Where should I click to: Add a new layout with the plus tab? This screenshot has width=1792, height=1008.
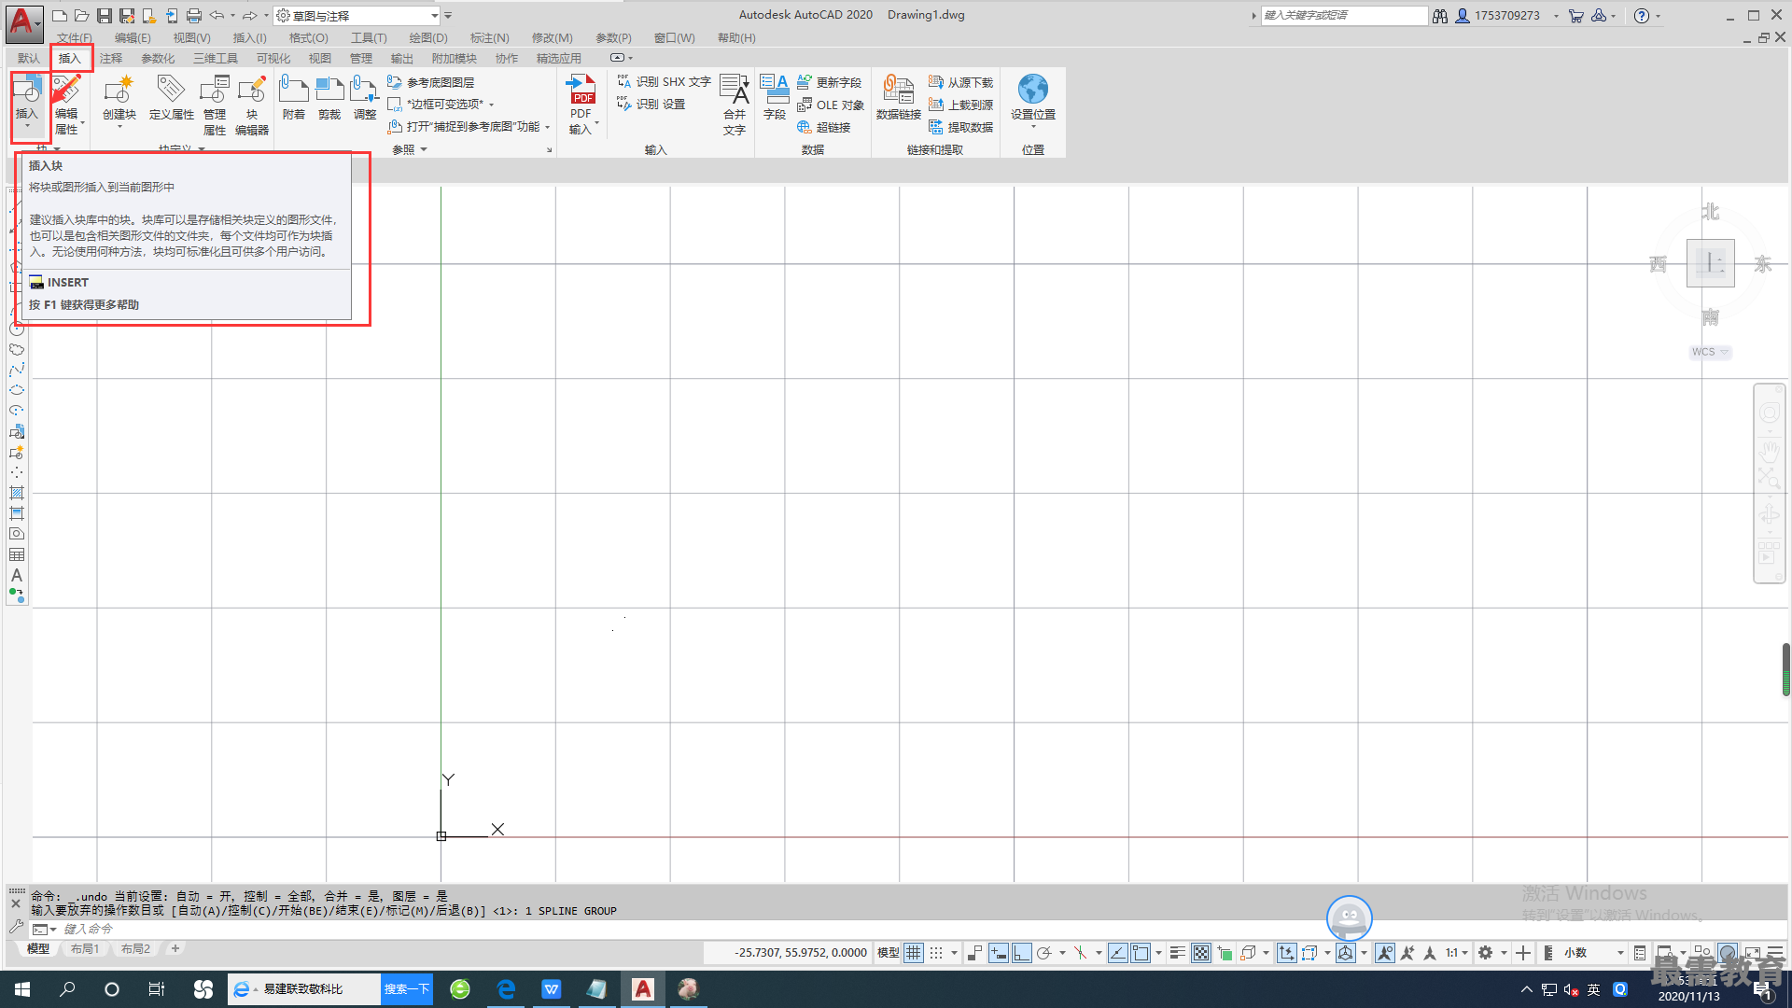[x=175, y=949]
